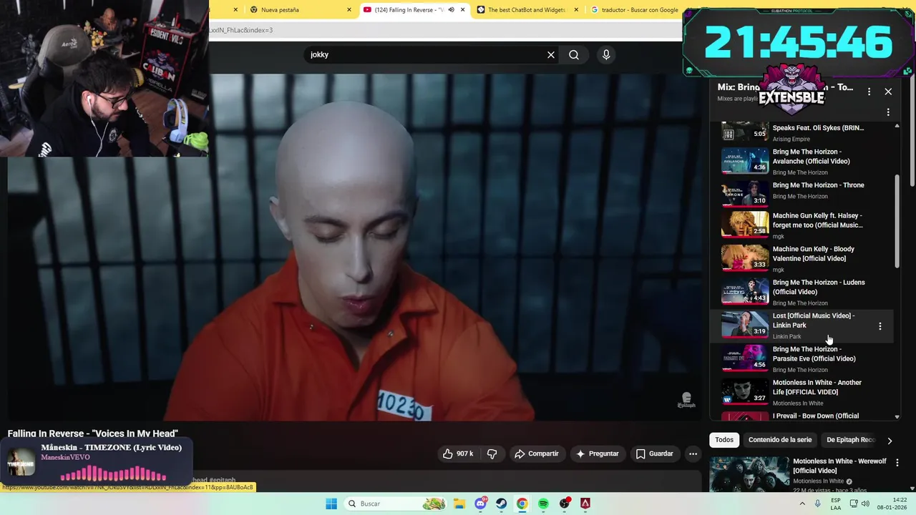The height and width of the screenshot is (515, 916).
Task: Open Discord from the taskbar
Action: [480, 504]
